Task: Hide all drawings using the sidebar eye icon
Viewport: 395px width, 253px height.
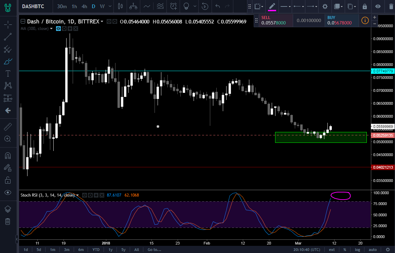Action: (8, 192)
